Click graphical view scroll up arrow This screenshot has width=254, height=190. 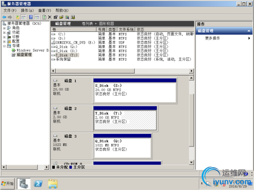pyautogui.click(x=192, y=78)
